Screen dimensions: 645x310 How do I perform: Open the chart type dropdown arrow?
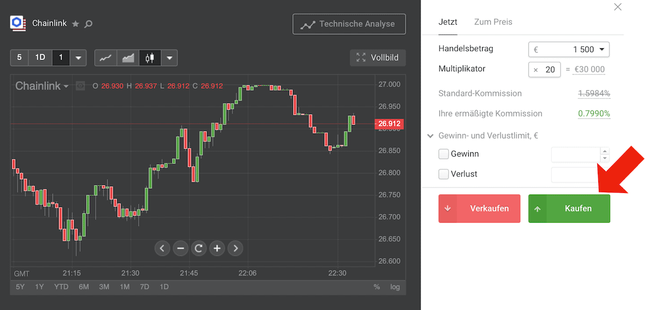click(169, 57)
